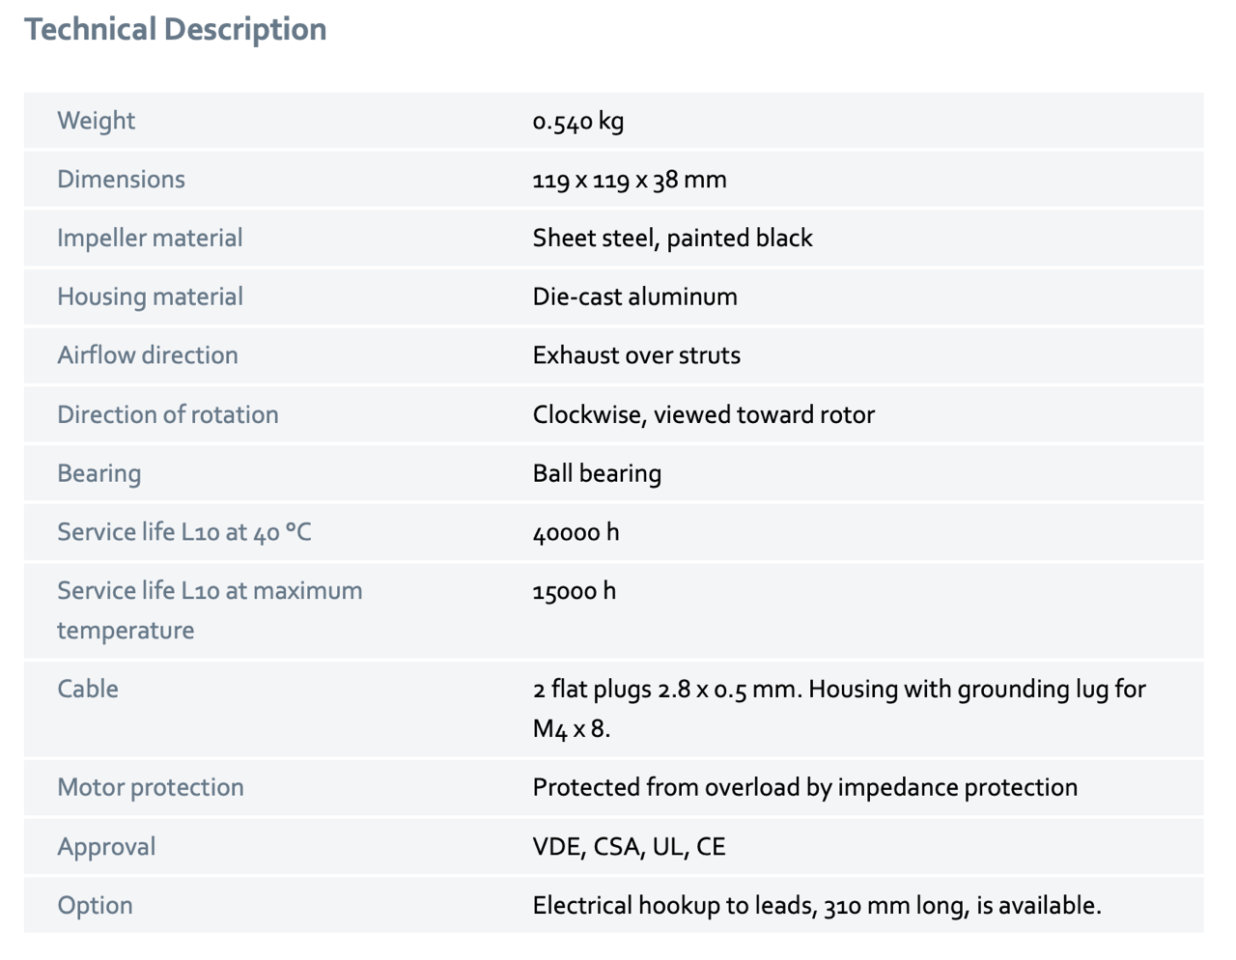Click the Impeller material label
This screenshot has width=1236, height=960.
click(150, 239)
